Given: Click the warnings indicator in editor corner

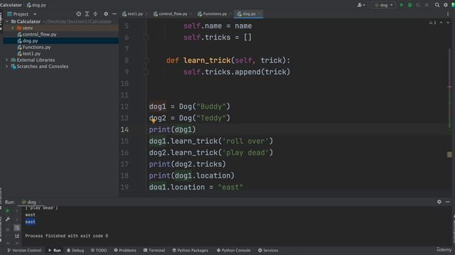Looking at the screenshot, I should pos(432,23).
